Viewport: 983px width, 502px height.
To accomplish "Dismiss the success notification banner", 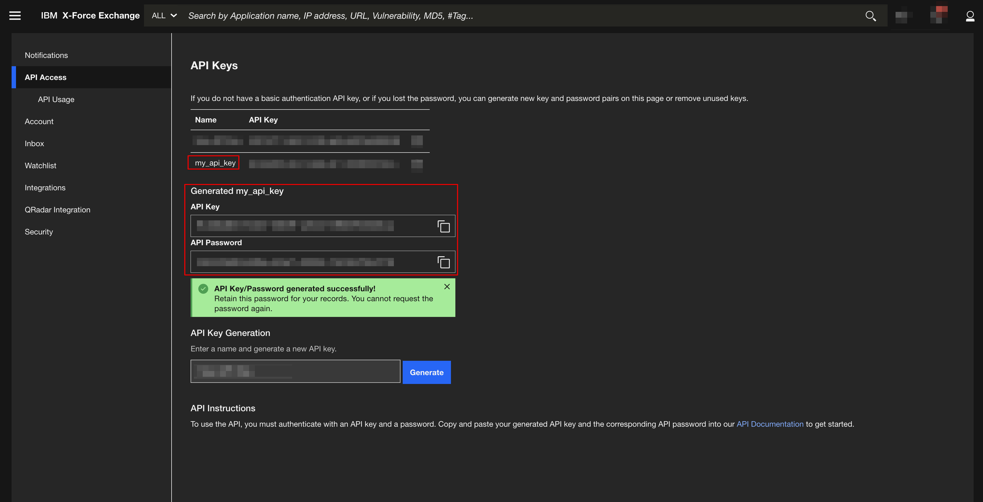I will 447,287.
